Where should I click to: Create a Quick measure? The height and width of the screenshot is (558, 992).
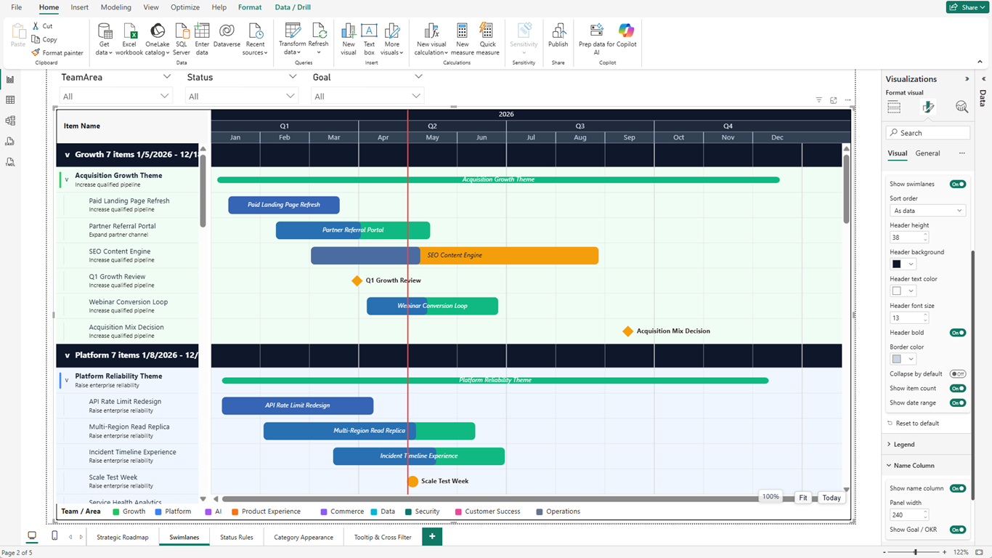(x=488, y=39)
